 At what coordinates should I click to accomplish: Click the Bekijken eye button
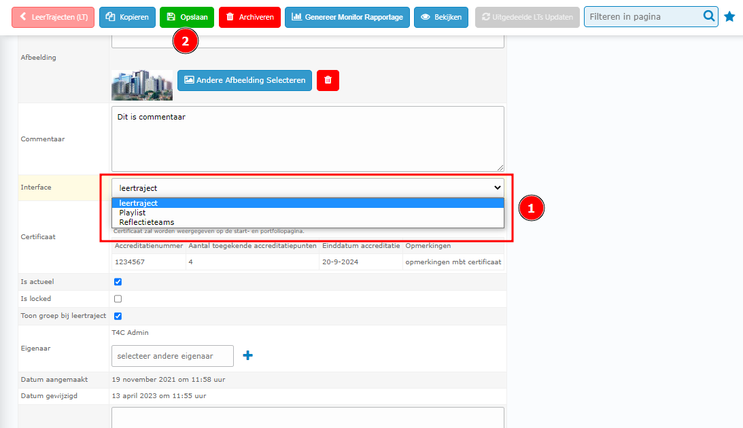click(441, 17)
